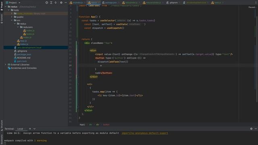Collapse the redux root project node

click(x=6, y=7)
